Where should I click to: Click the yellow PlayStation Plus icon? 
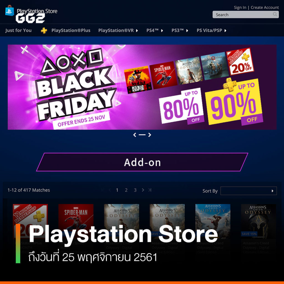[44, 31]
